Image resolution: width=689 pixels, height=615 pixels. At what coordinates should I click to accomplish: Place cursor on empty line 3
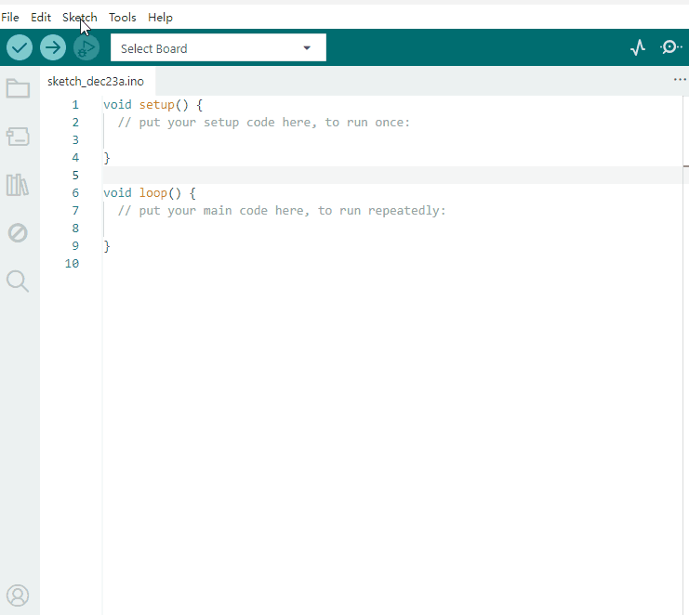click(392, 140)
